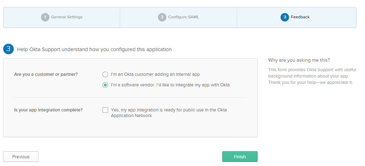Enable the app integration ready checkbox
The width and height of the screenshot is (365, 166).
point(105,110)
